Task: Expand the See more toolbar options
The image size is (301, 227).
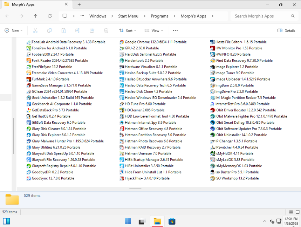Action: [x=175, y=31]
